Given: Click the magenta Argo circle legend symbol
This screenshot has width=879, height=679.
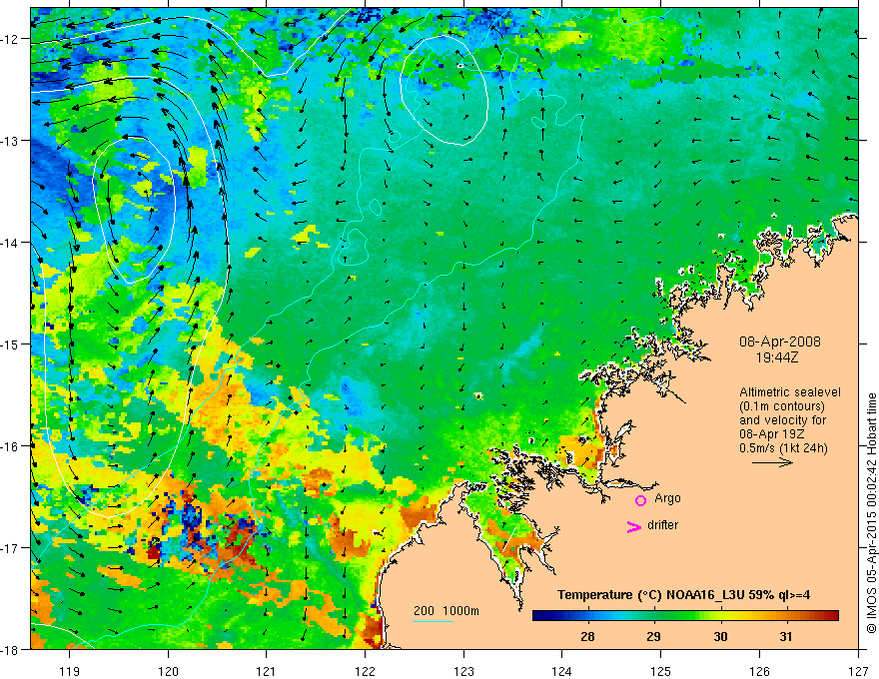Looking at the screenshot, I should [x=640, y=500].
